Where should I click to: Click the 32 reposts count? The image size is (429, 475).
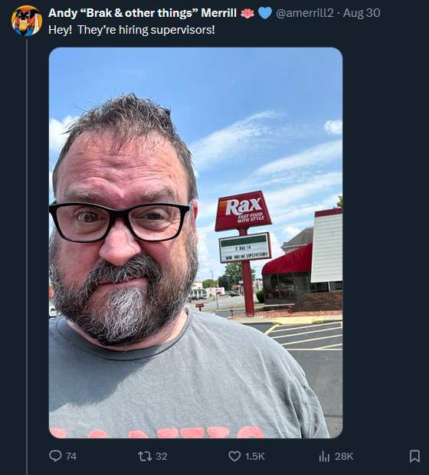click(162, 456)
